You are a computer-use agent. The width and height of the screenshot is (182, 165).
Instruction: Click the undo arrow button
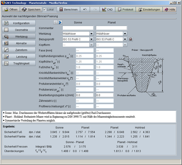point(85,9)
